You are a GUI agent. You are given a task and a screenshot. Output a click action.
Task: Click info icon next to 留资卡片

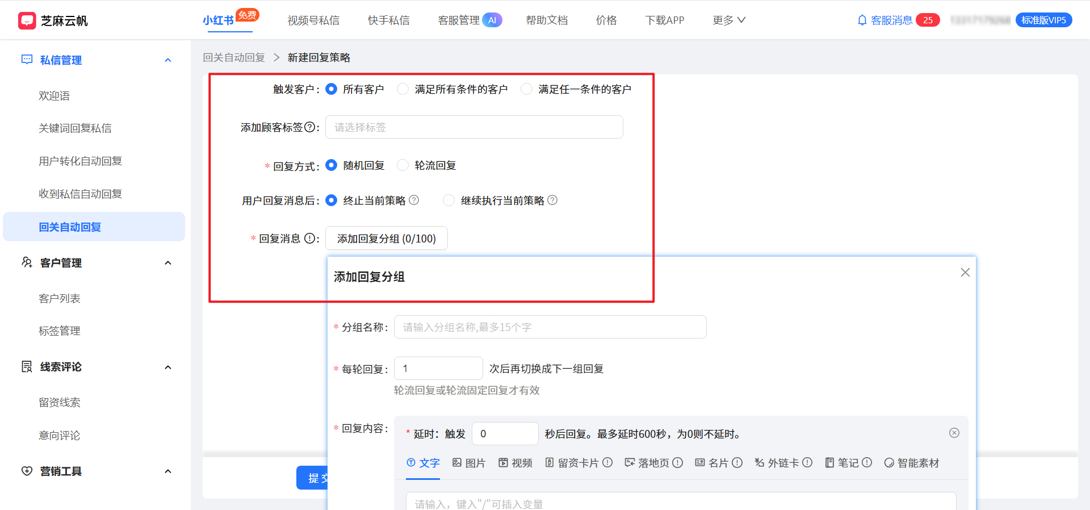pyautogui.click(x=607, y=462)
